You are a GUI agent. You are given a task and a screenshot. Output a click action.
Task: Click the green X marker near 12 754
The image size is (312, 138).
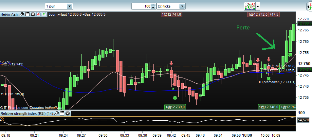[x=290, y=55]
